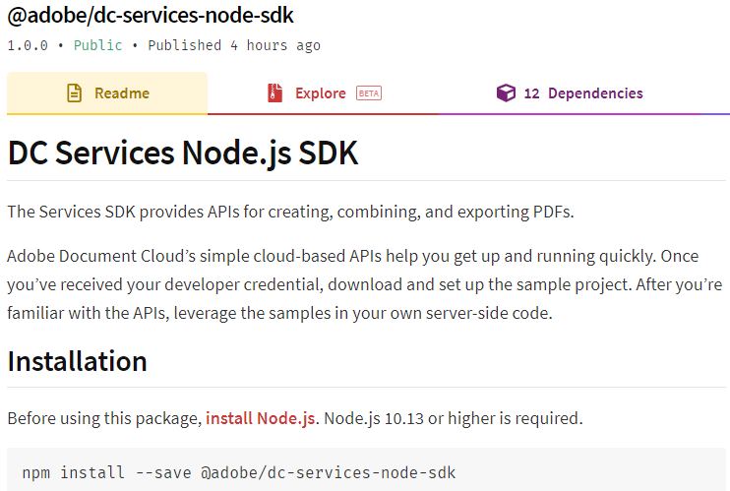Click the sentence about creating, combining, exporting PDFs

pyautogui.click(x=290, y=212)
